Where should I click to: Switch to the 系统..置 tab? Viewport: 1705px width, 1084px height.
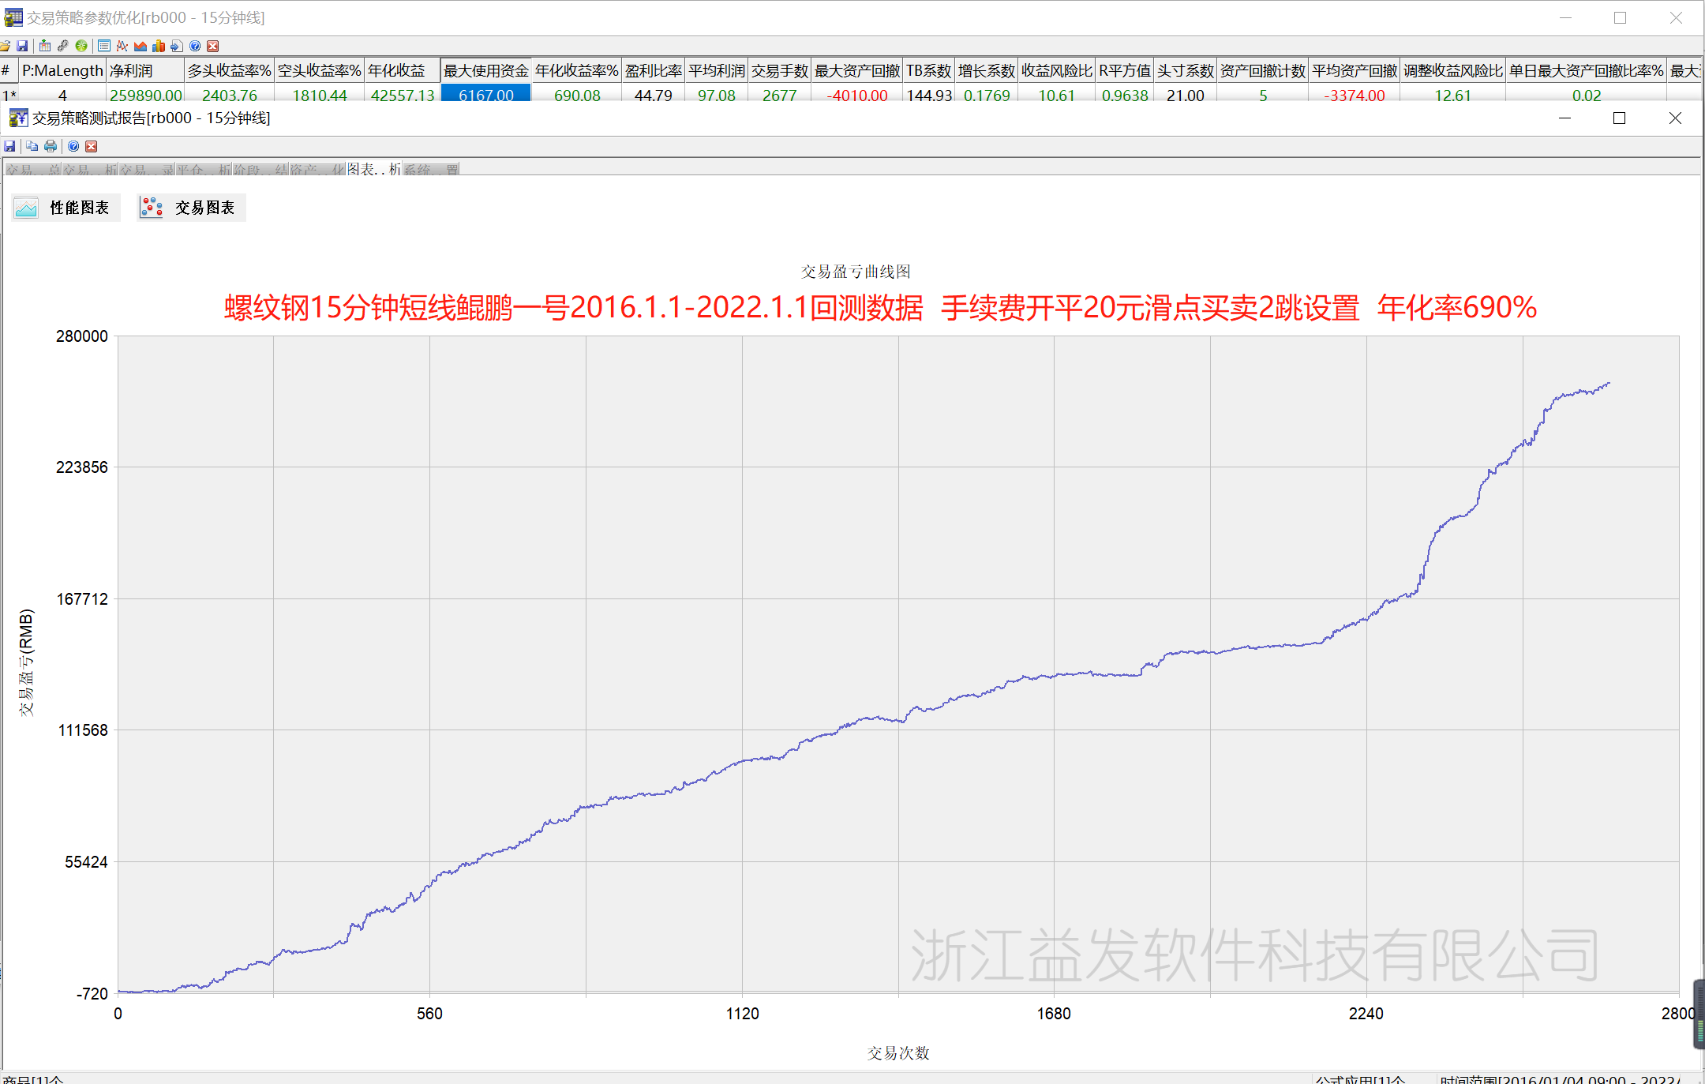tap(431, 169)
